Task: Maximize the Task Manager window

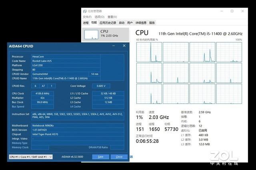Action: (x=232, y=11)
